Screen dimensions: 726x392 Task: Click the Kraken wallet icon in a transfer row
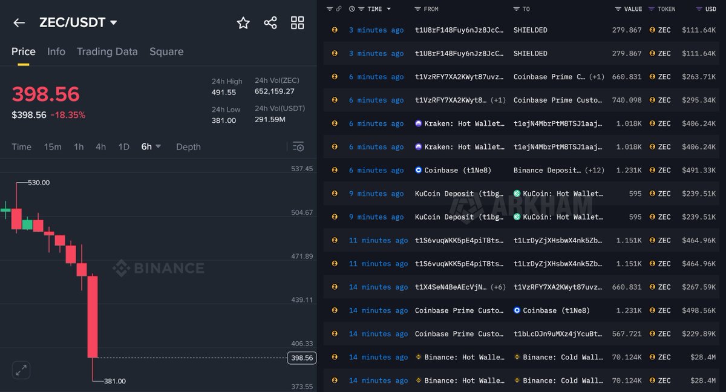pos(418,123)
